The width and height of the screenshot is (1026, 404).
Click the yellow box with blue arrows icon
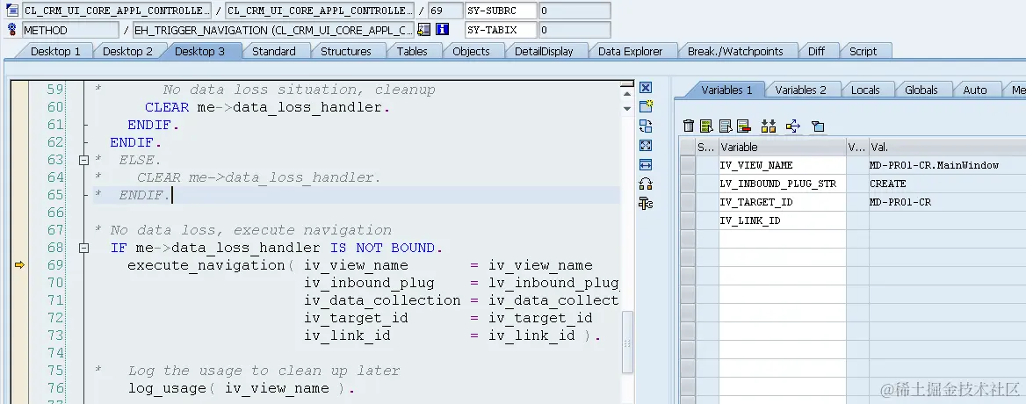coord(793,126)
